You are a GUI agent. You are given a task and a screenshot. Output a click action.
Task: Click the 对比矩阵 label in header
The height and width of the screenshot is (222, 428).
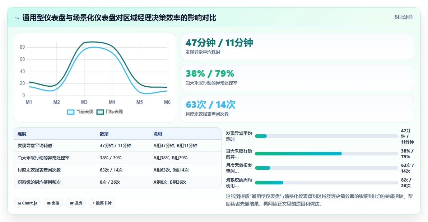point(404,18)
